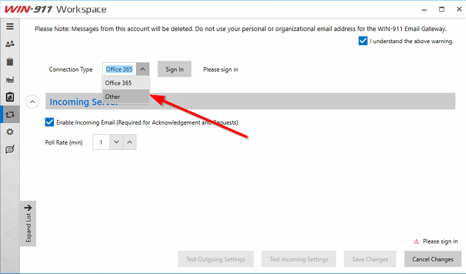This screenshot has width=466, height=274.
Task: Toggle Enable Incoming Email checkbox
Action: [49, 123]
